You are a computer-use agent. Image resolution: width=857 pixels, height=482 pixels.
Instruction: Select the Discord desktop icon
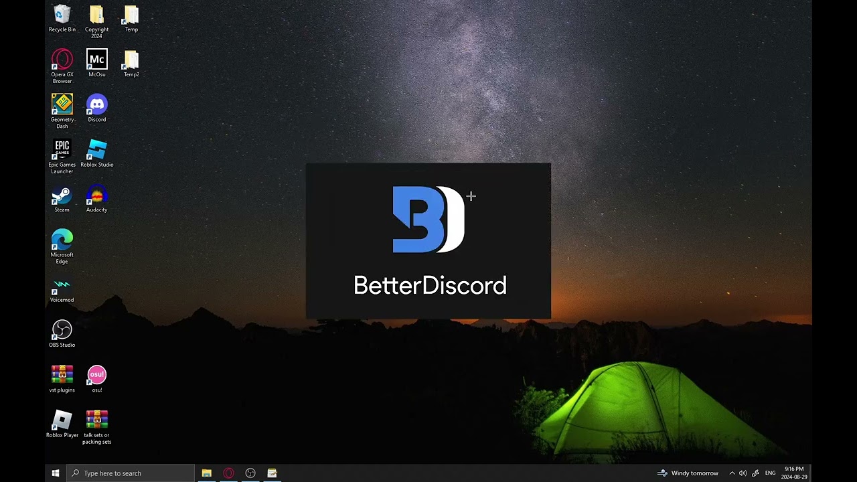96,108
